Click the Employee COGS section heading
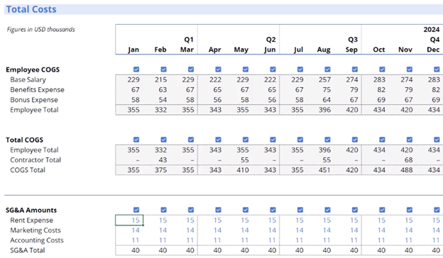 click(33, 69)
